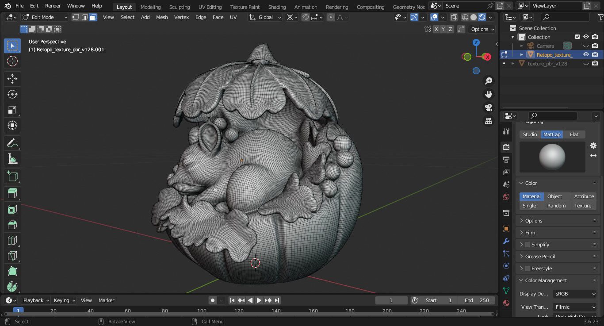Collapse the Color Management panel

click(558, 280)
